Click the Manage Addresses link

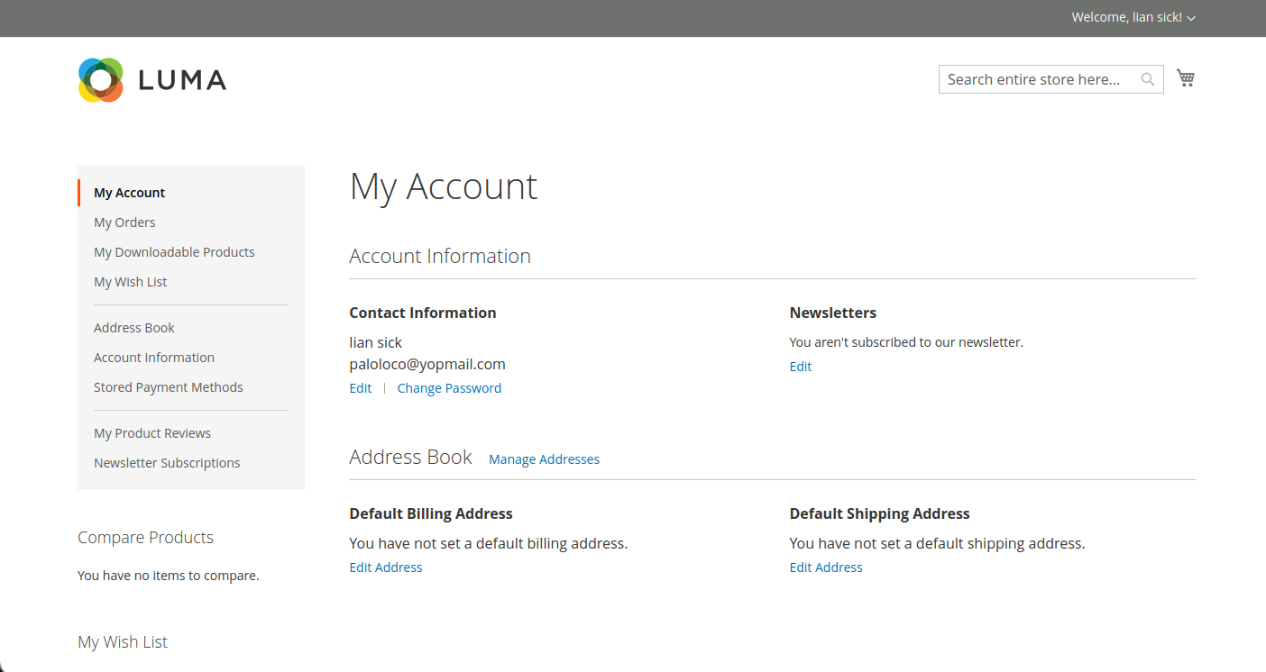(544, 459)
